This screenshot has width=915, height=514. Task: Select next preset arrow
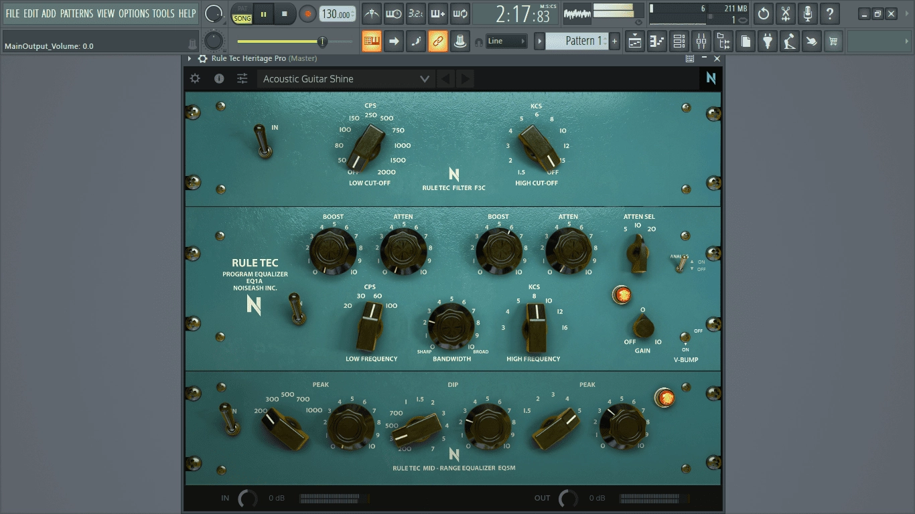click(x=465, y=79)
